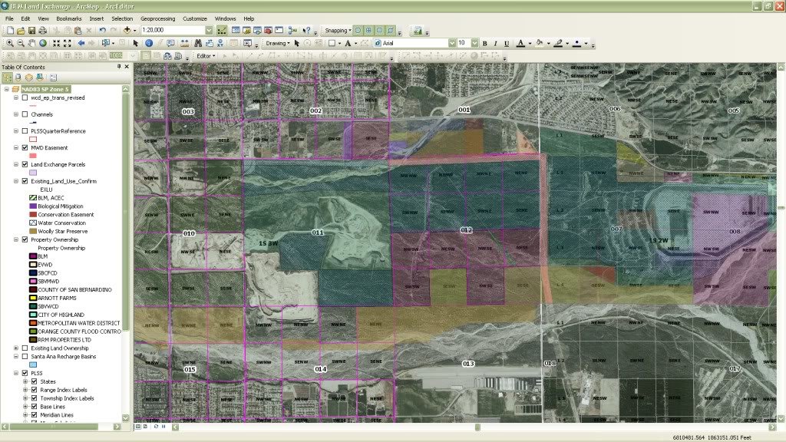Select the New Text tool

click(348, 44)
